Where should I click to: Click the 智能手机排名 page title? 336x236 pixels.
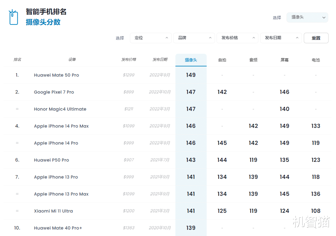pos(46,11)
